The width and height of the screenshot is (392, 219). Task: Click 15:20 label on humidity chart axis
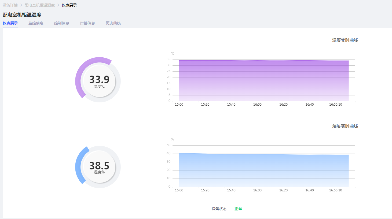[x=205, y=190]
